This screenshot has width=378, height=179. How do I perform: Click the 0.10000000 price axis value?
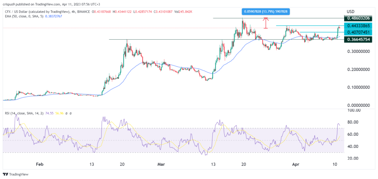pos(358,87)
